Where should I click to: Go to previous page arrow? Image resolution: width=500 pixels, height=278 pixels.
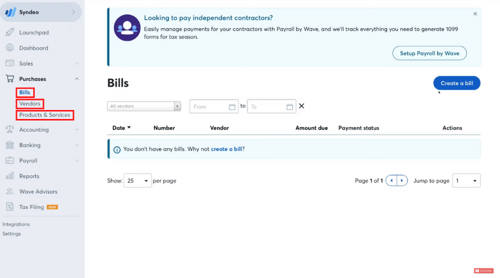pos(391,180)
